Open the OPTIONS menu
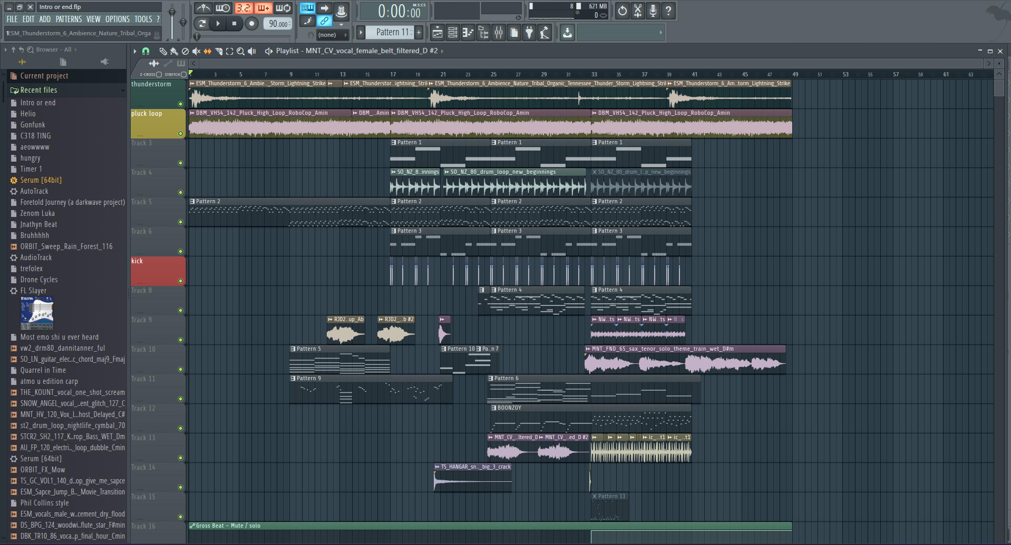 [117, 19]
